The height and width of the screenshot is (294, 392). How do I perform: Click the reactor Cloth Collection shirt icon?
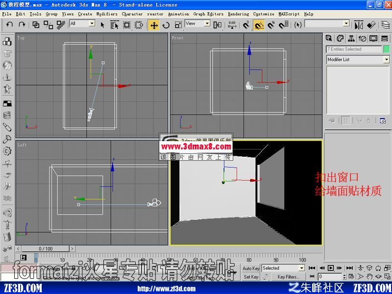click(7, 53)
